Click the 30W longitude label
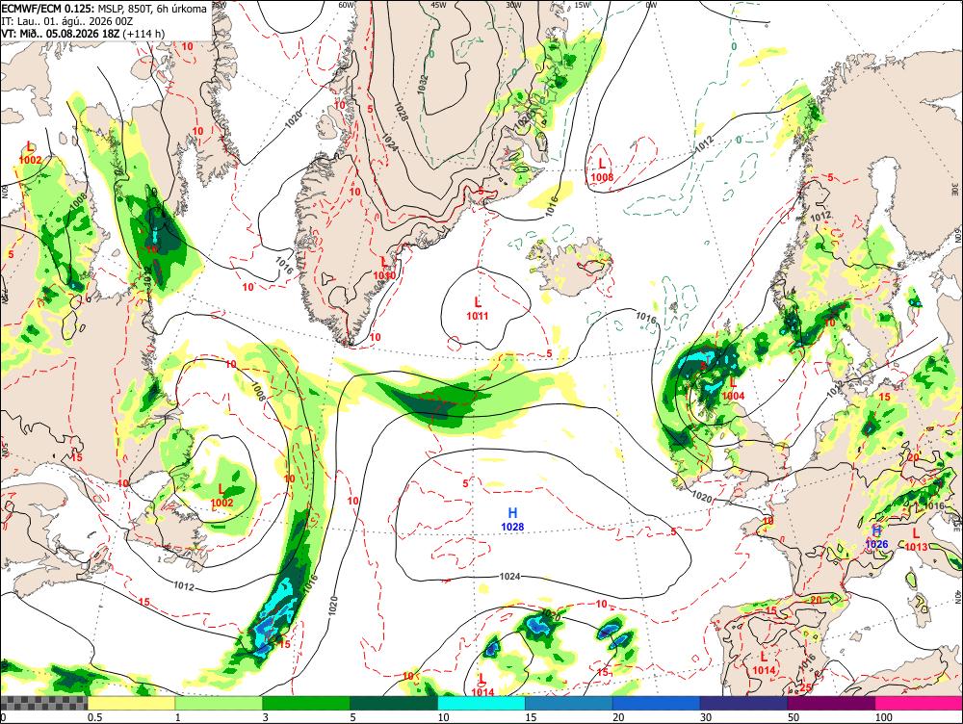Screen dimensions: 963x724 [x=513, y=4]
